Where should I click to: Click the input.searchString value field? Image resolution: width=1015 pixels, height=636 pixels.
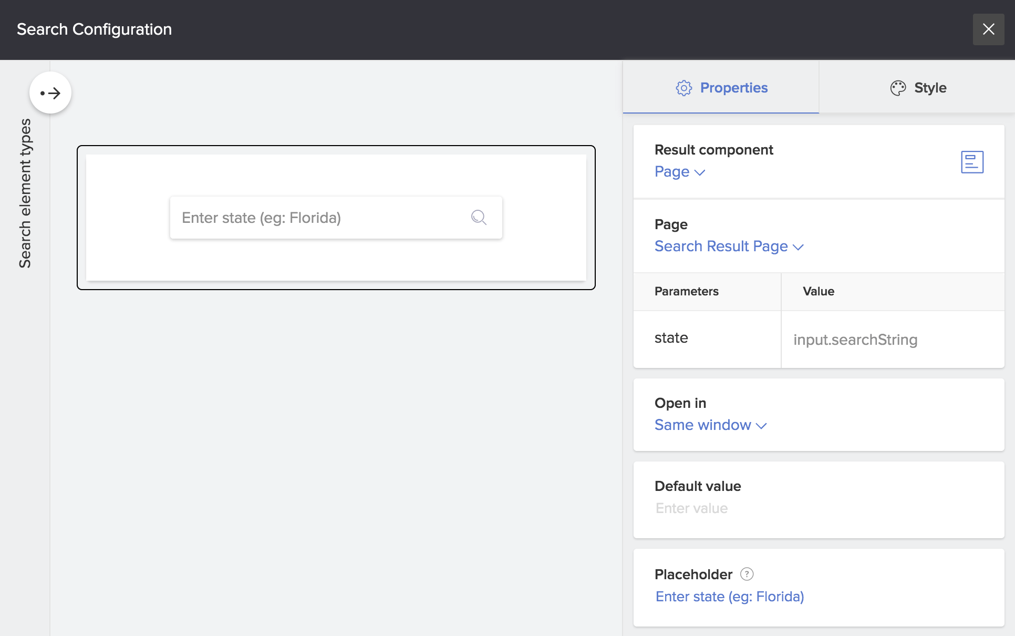(855, 340)
